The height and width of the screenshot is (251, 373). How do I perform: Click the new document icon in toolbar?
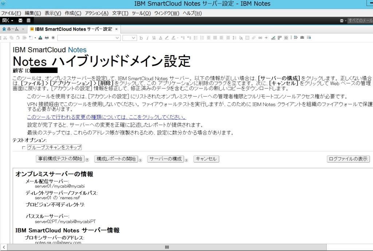(x=31, y=38)
